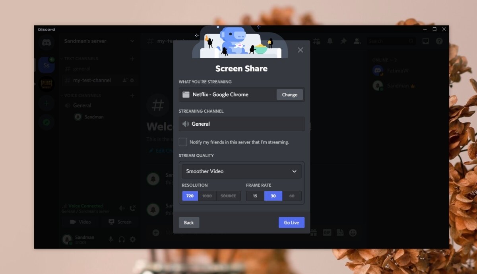This screenshot has height=274, width=477.
Task: Open the emoji picker
Action: pos(353,233)
